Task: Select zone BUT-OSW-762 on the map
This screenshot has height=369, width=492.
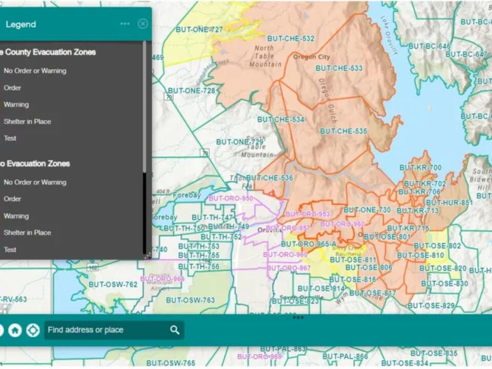Action: coord(113,284)
